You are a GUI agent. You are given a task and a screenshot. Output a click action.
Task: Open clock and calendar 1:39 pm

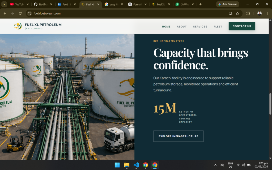click(x=261, y=165)
